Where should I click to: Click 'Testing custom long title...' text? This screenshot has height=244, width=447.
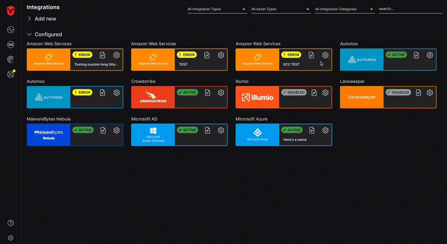click(96, 64)
